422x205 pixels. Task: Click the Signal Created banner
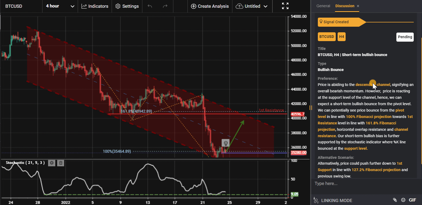point(342,22)
